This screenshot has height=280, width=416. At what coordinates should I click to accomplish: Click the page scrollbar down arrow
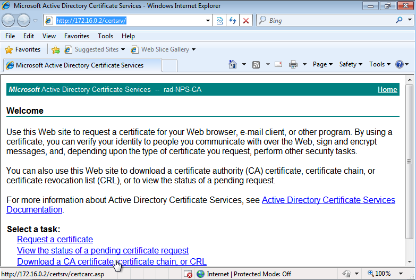(410, 262)
